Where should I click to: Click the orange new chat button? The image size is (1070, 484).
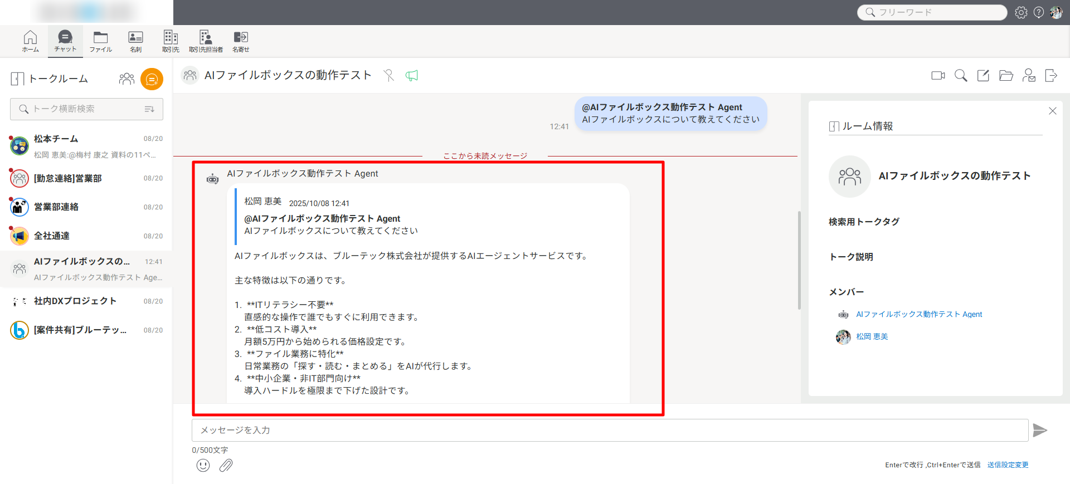(x=152, y=79)
